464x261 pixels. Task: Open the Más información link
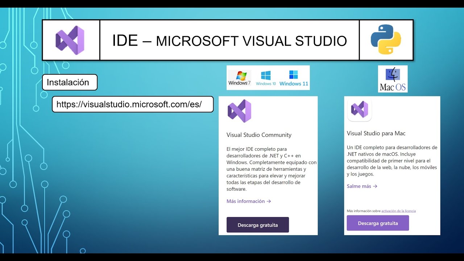249,201
